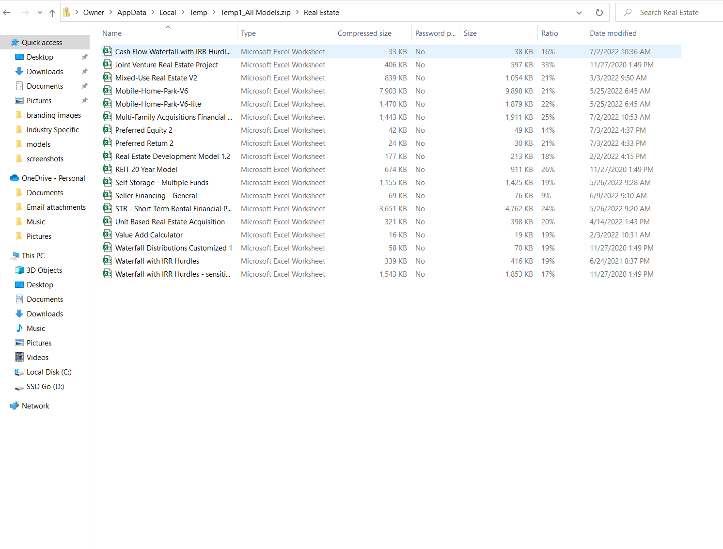Open the OneDrive - Personal cloud icon
The width and height of the screenshot is (723, 549).
pyautogui.click(x=15, y=178)
